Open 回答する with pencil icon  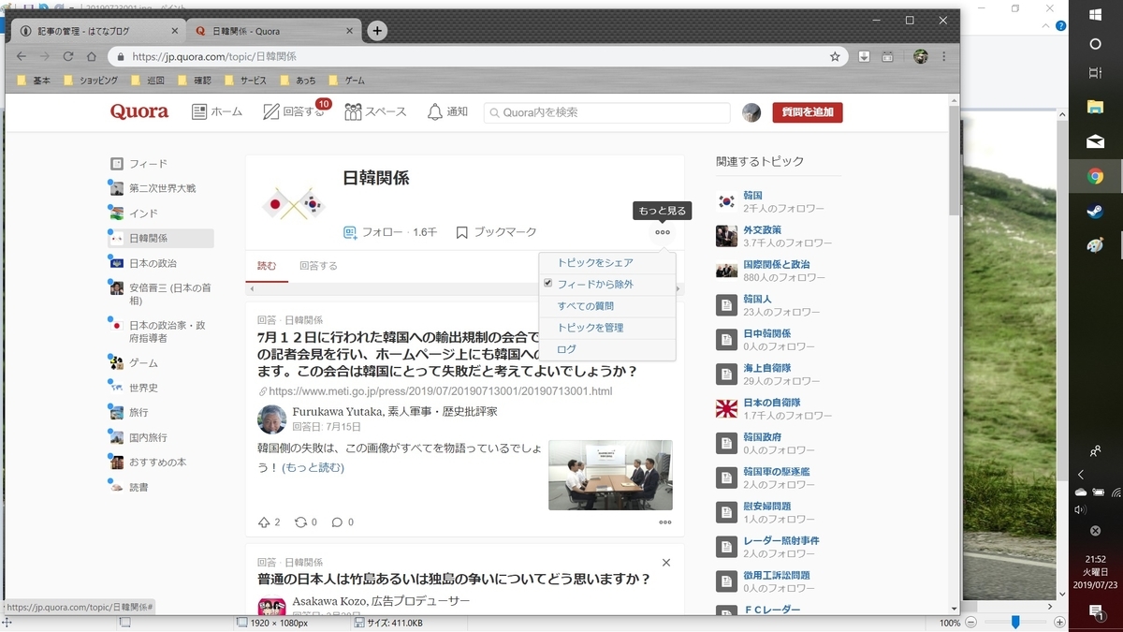pos(271,112)
